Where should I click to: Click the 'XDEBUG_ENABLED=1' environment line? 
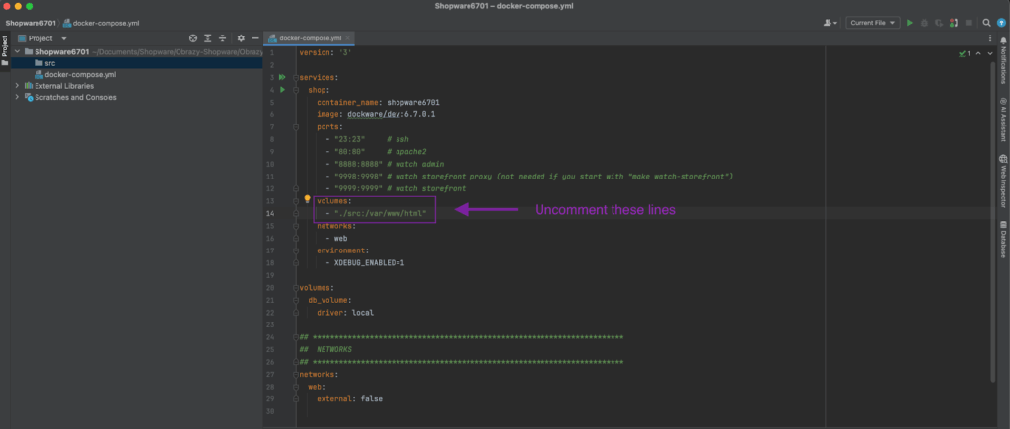pyautogui.click(x=365, y=262)
